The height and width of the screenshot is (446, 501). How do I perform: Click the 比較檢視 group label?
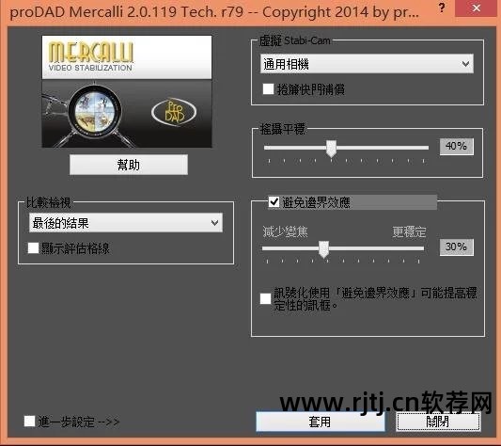(x=49, y=202)
